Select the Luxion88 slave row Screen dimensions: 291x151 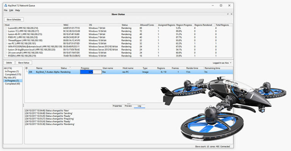coord(118,28)
